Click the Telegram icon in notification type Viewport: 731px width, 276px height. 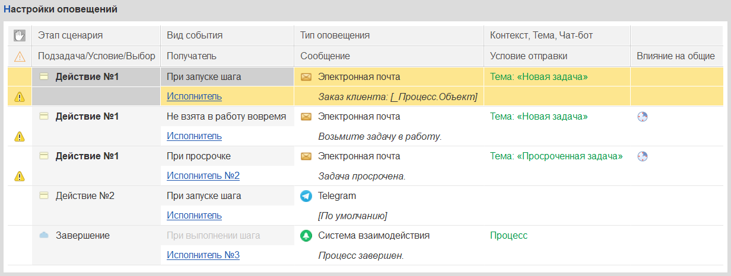click(306, 196)
